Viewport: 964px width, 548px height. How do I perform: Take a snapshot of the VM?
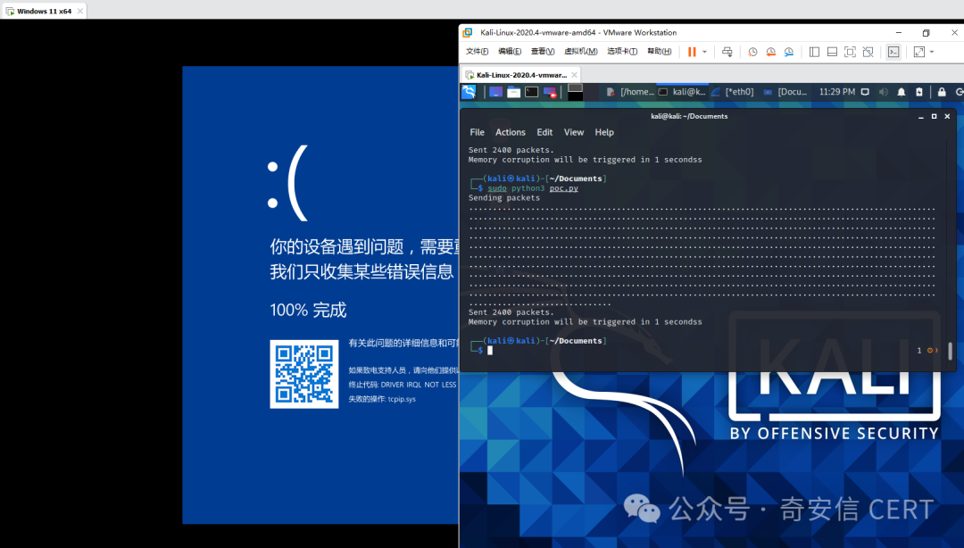coord(752,53)
